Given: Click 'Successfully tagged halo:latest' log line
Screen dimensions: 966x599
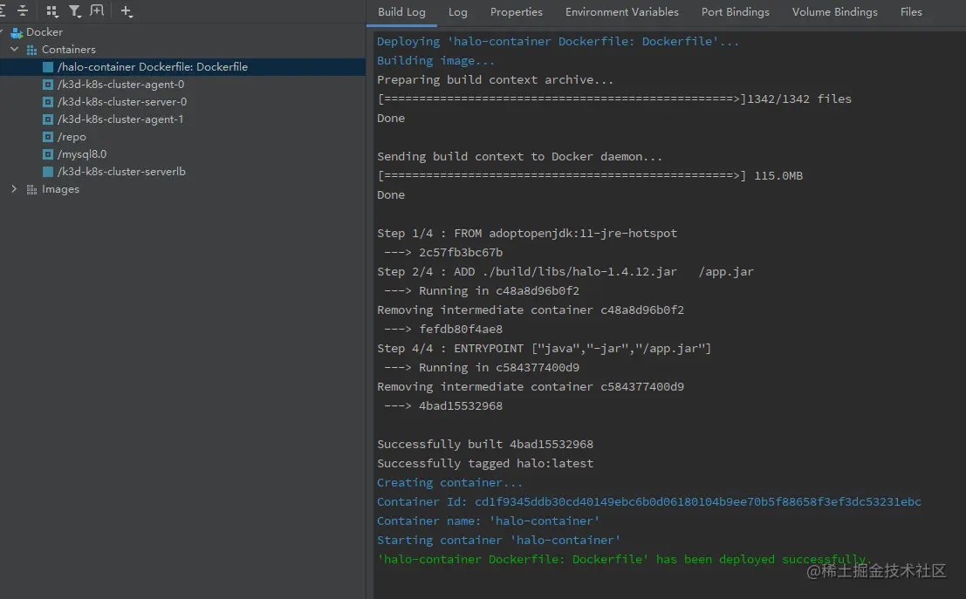Looking at the screenshot, I should 485,463.
